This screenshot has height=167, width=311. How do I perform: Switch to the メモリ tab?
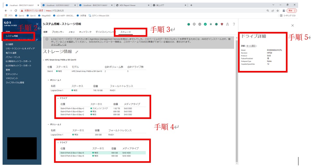tap(72, 32)
